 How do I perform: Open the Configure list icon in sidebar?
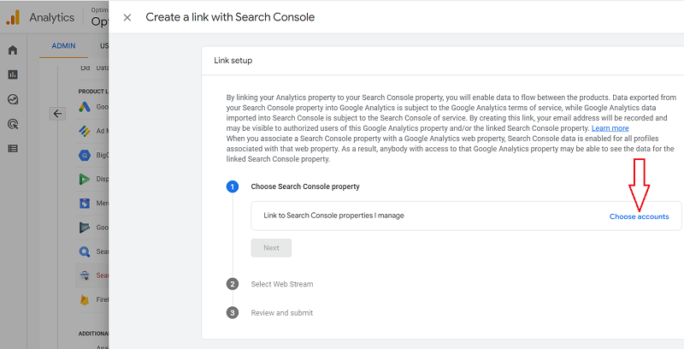coord(13,149)
